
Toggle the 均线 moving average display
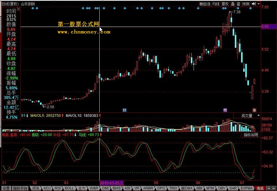(x=216, y=4)
